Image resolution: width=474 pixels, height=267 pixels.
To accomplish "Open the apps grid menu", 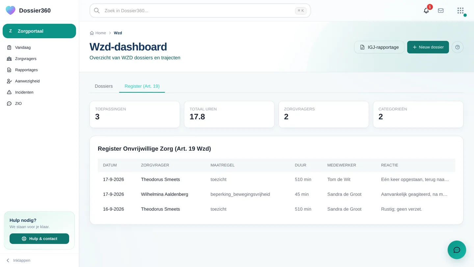I will [461, 11].
